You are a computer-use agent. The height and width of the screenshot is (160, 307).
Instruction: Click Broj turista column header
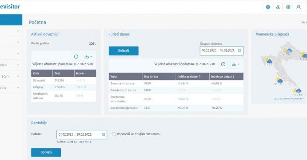[159, 76]
